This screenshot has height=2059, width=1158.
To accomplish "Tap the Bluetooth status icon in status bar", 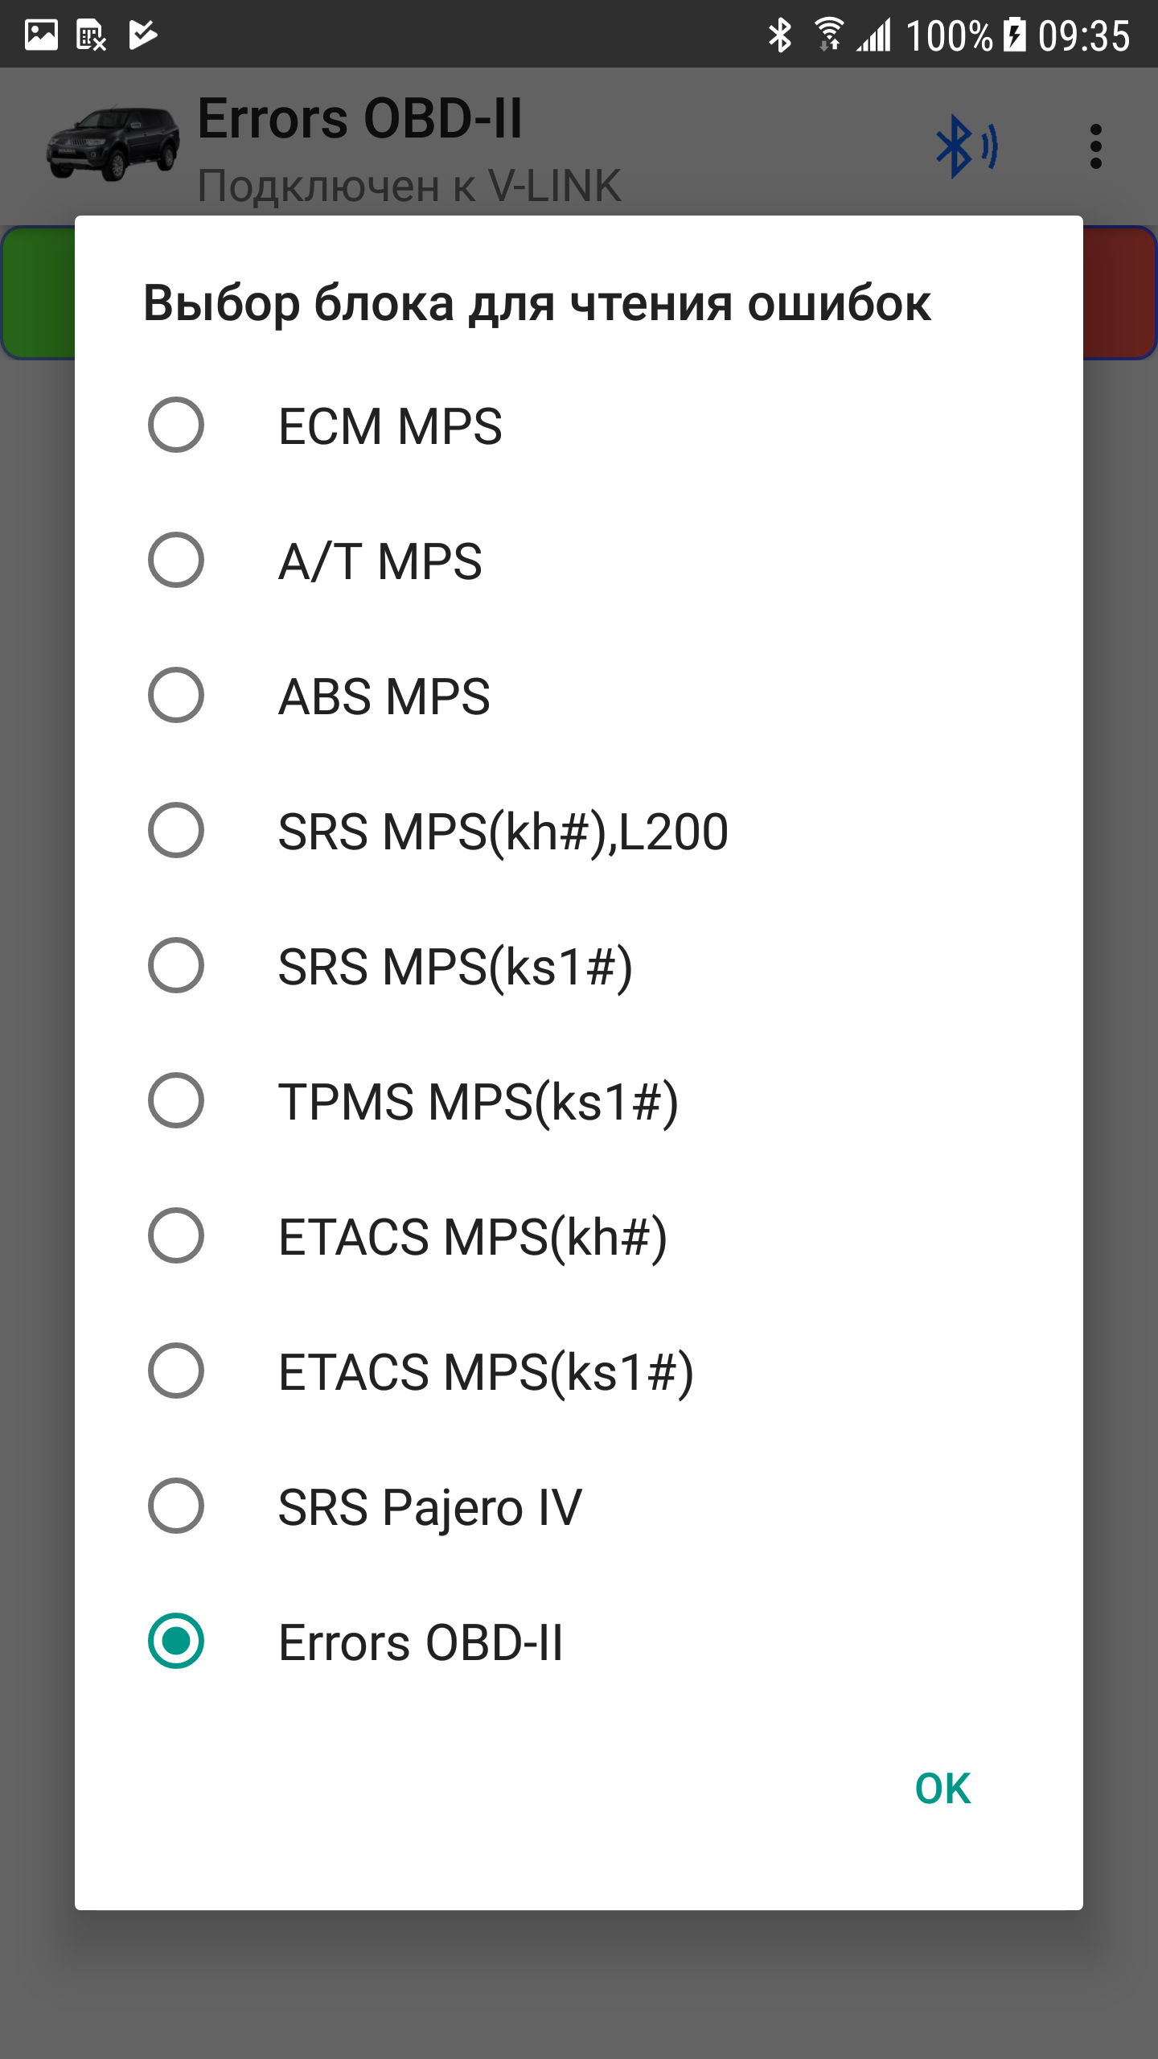I will [x=779, y=35].
